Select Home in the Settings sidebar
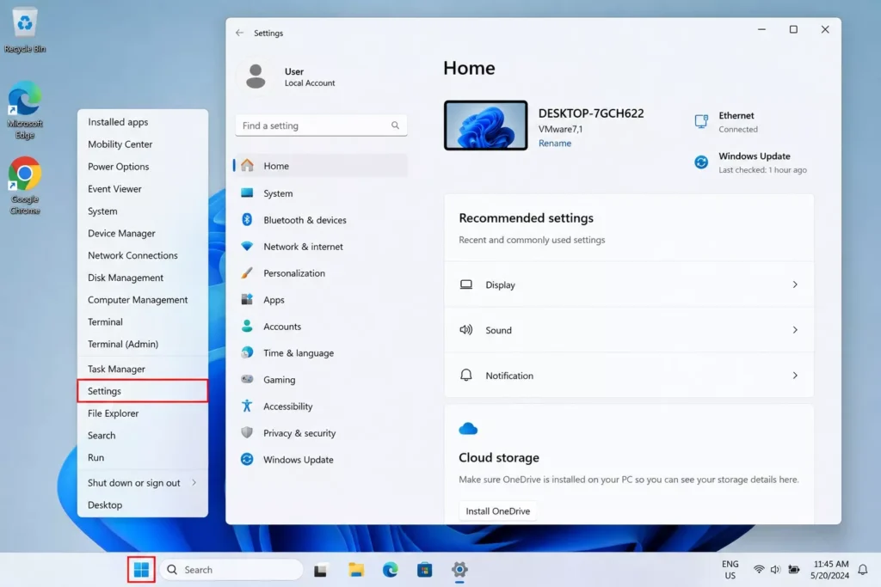This screenshot has width=881, height=587. click(x=321, y=166)
